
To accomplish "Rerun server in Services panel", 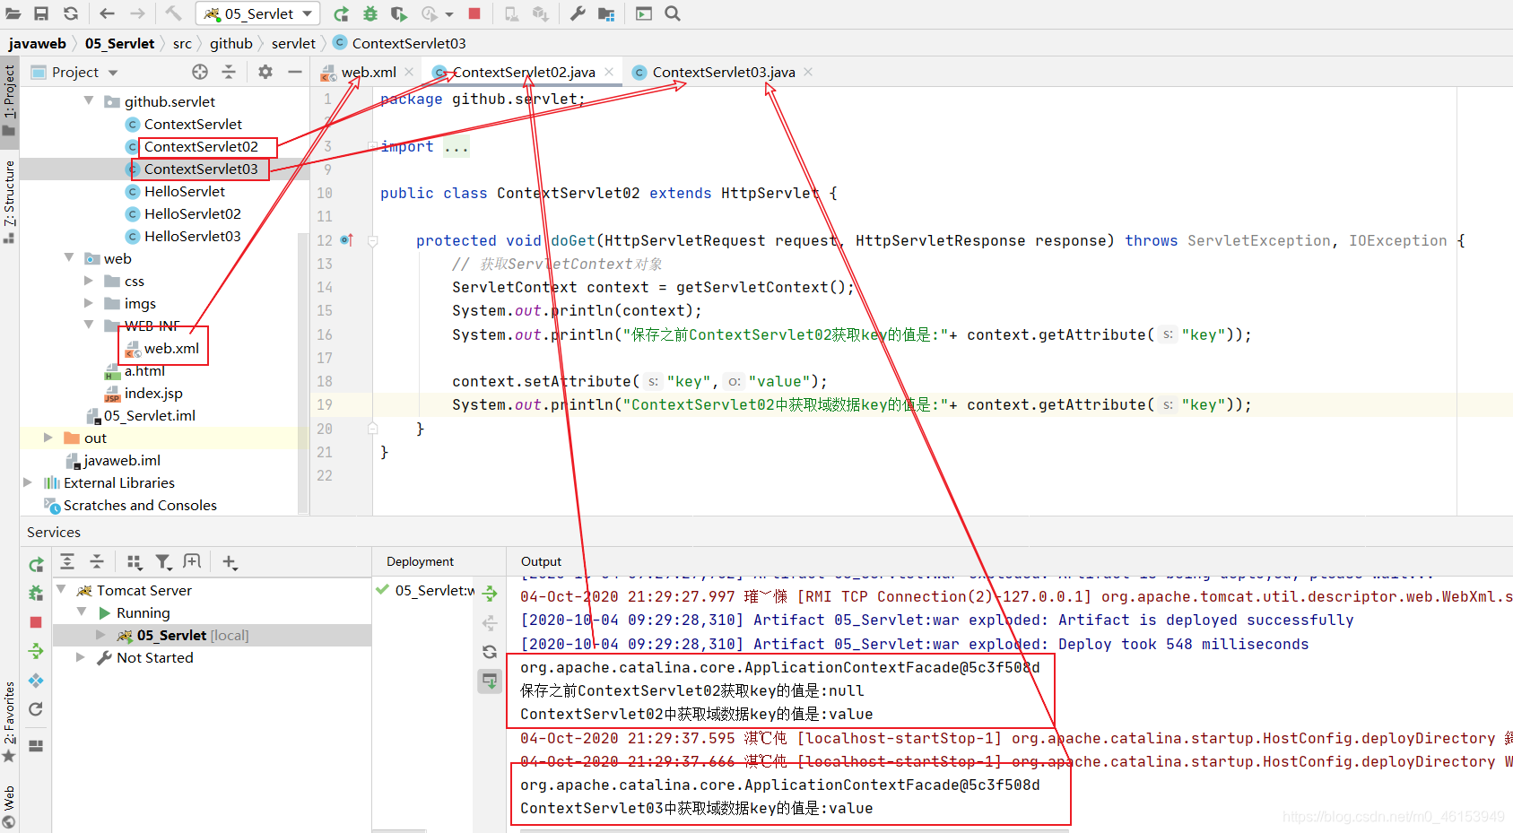I will point(36,565).
